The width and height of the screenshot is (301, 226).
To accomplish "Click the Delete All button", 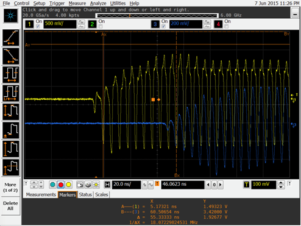I will click(x=10, y=206).
